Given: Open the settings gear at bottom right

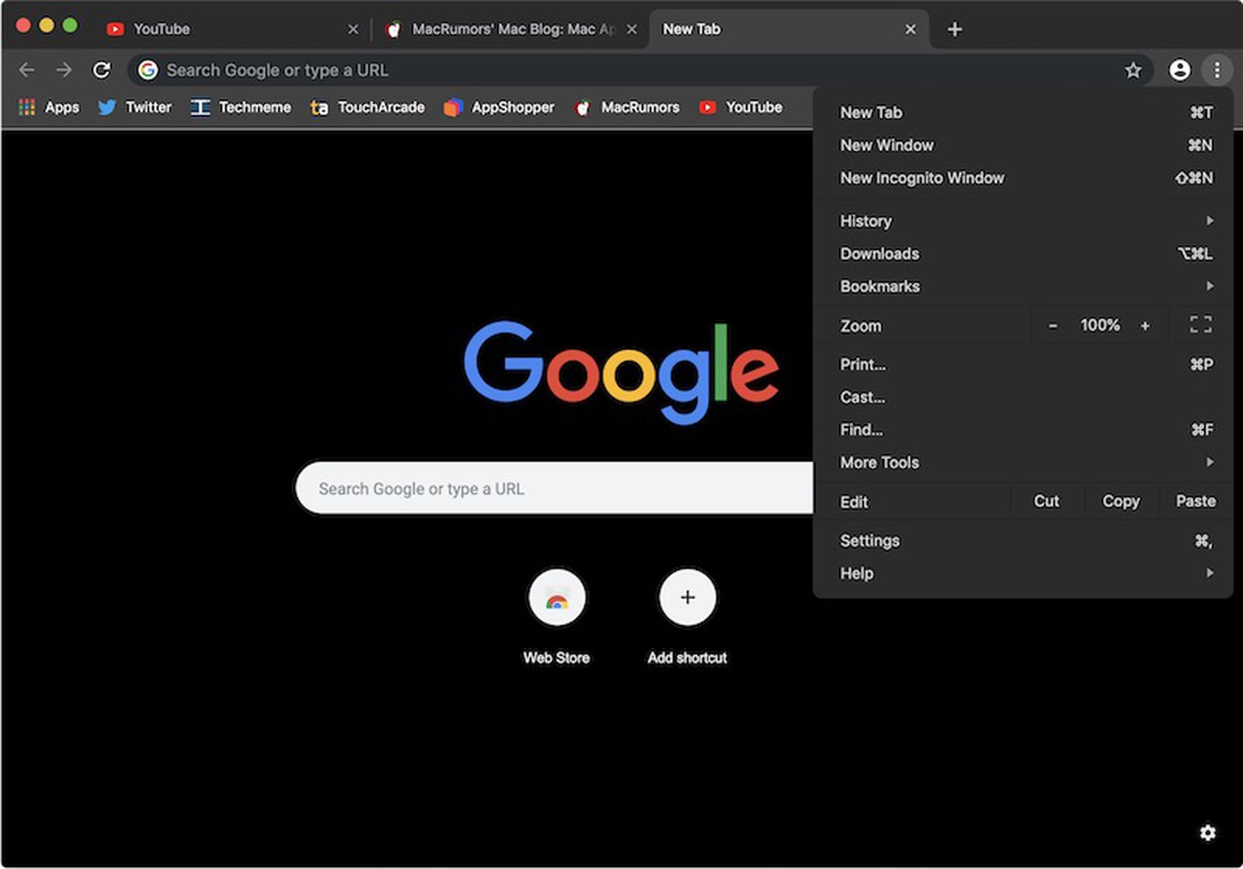Looking at the screenshot, I should (x=1208, y=832).
